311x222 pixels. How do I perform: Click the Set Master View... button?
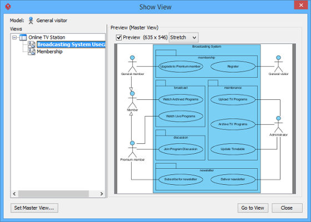(x=34, y=208)
